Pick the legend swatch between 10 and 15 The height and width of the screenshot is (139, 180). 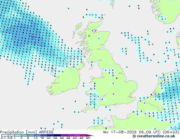point(37,135)
